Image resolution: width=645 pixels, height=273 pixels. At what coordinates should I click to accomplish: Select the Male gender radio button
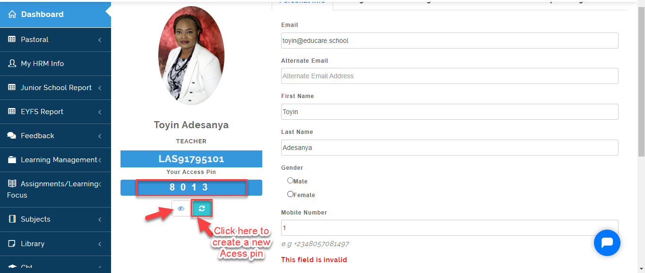tap(291, 180)
